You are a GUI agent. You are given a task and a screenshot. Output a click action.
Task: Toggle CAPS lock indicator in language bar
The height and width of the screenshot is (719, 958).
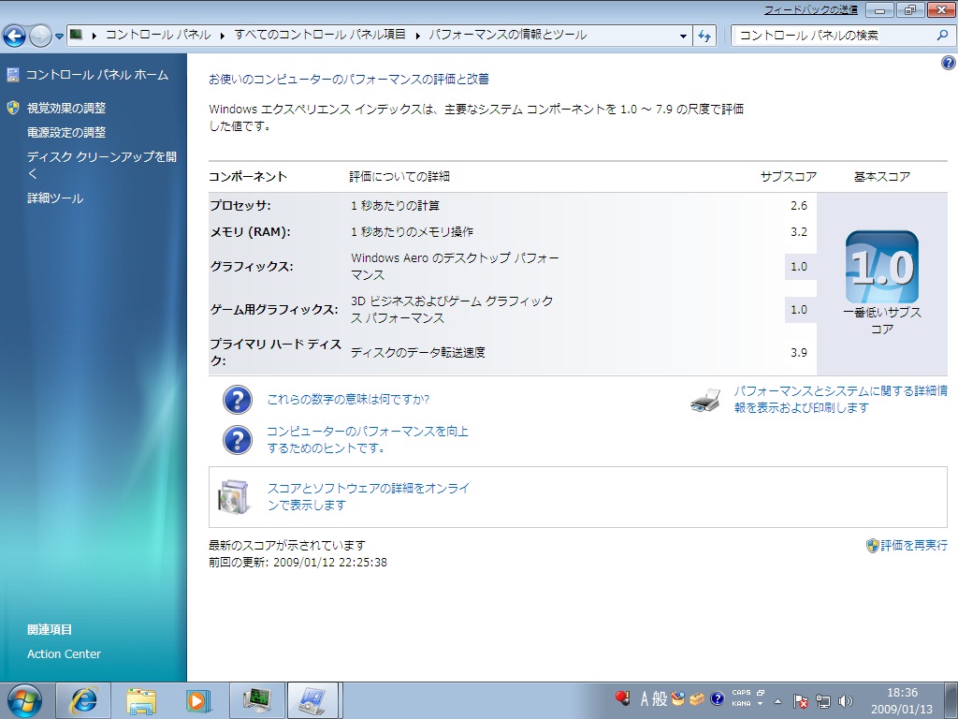click(741, 693)
